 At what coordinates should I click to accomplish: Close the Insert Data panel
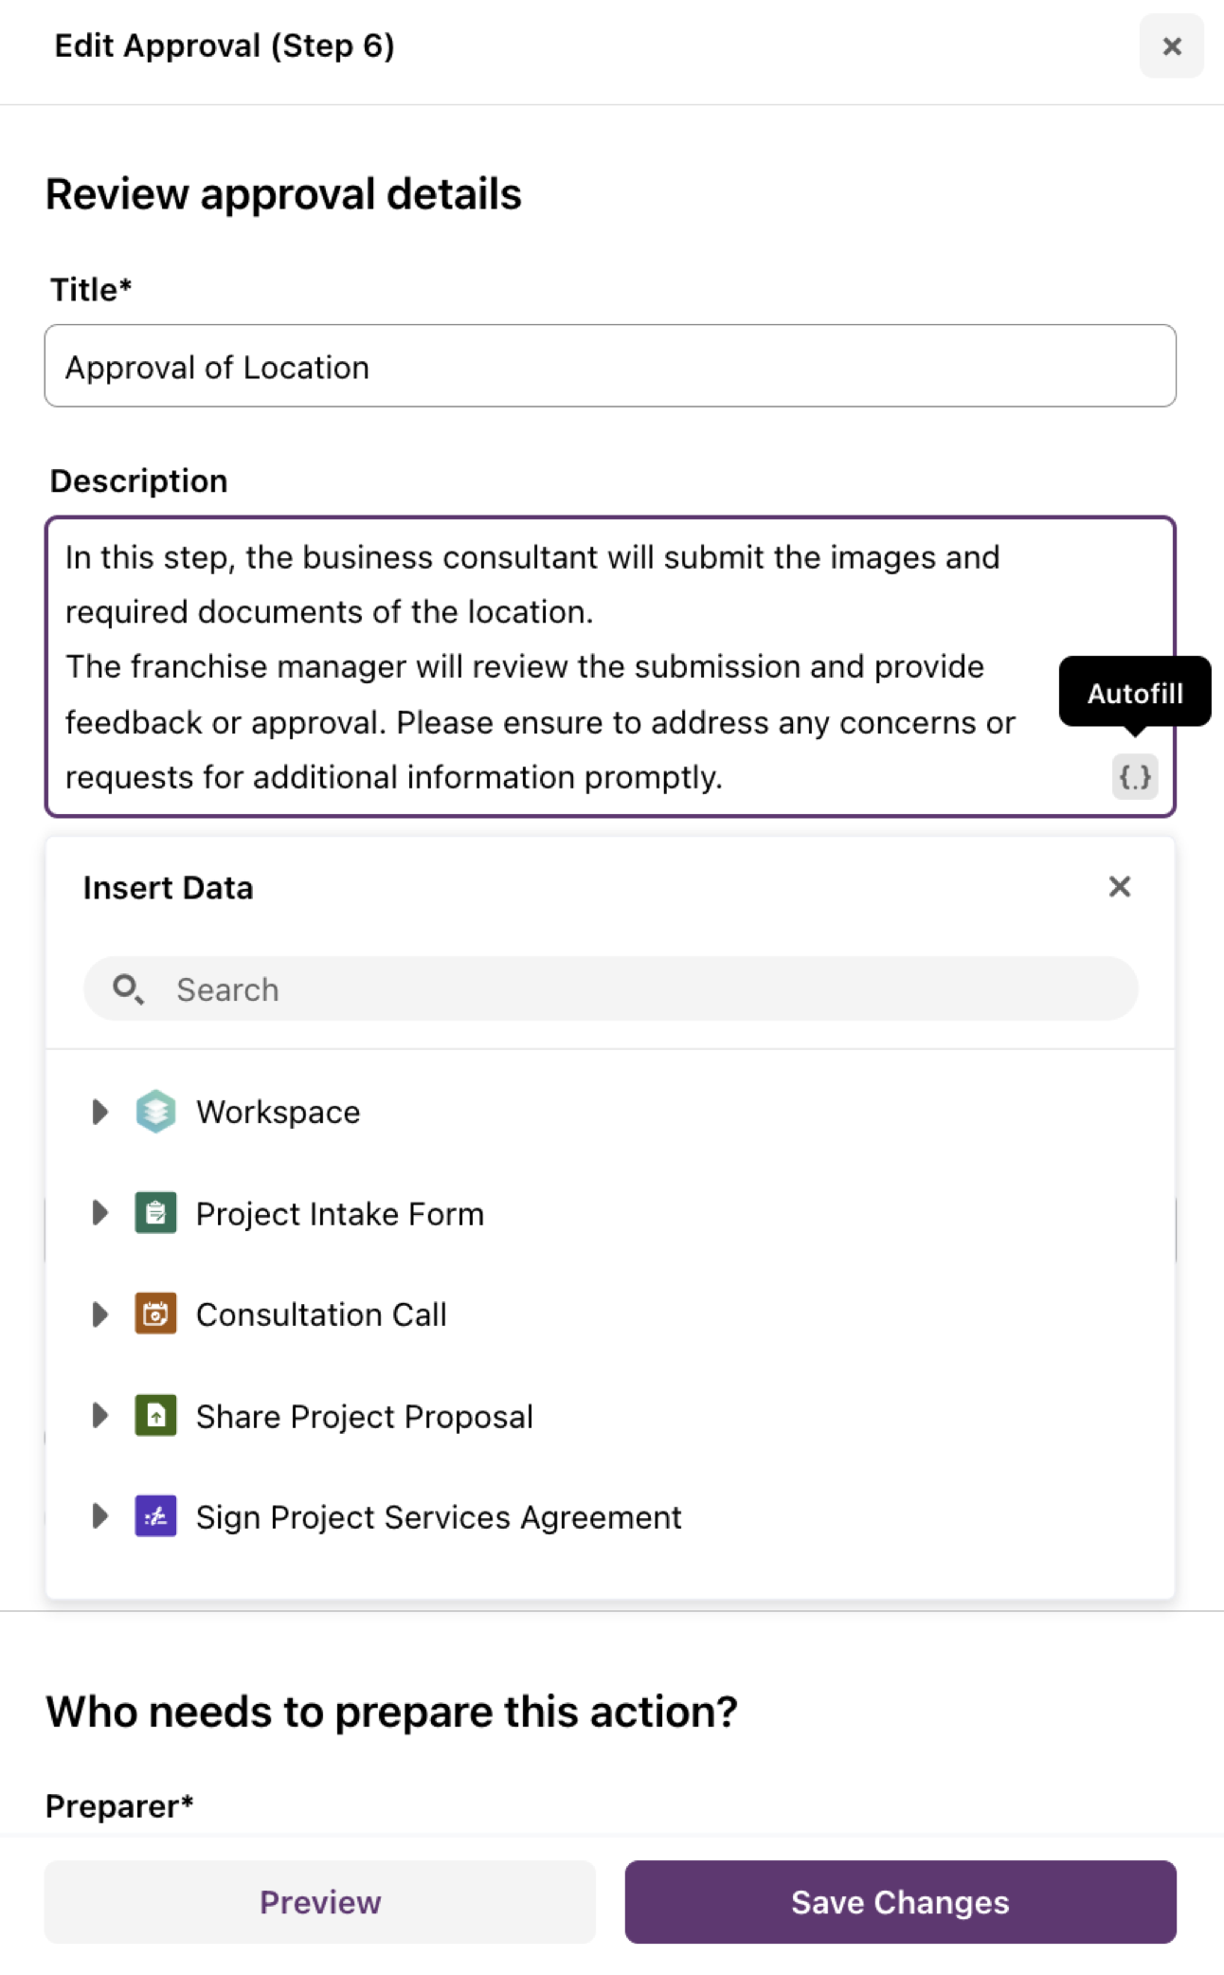point(1120,887)
